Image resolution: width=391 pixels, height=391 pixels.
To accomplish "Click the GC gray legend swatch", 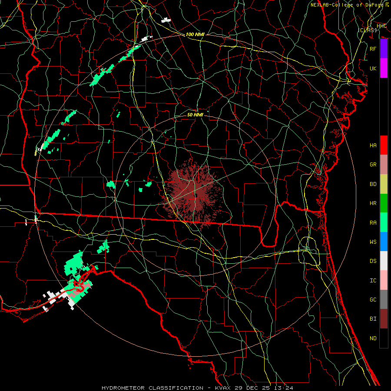I will [x=384, y=299].
